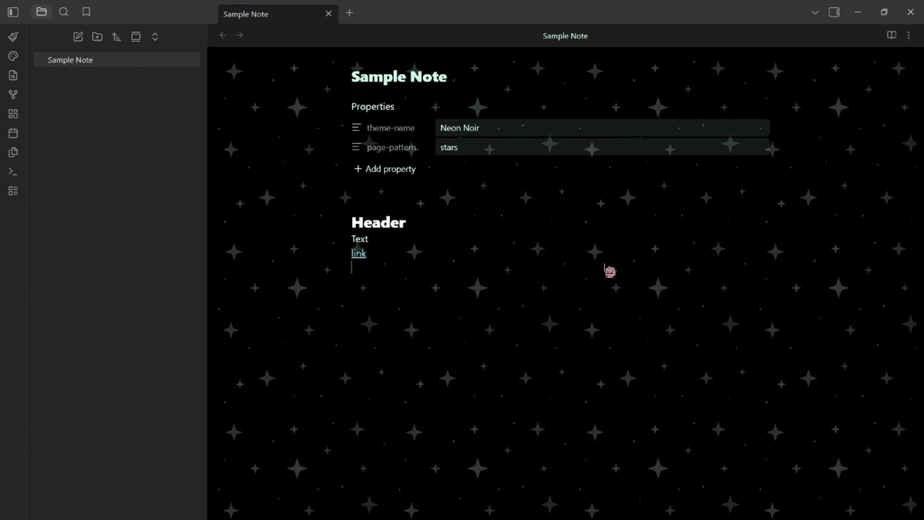Navigate back in note history
924x520 pixels.
pyautogui.click(x=222, y=35)
